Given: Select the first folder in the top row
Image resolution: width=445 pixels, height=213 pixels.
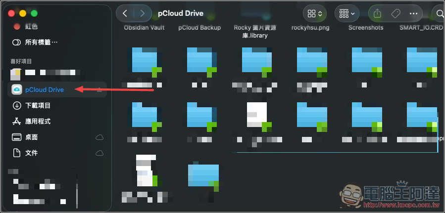Looking at the screenshot, I should click(146, 63).
